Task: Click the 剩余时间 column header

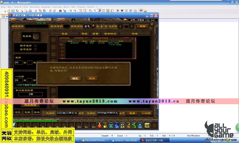Action: pyautogui.click(x=110, y=34)
